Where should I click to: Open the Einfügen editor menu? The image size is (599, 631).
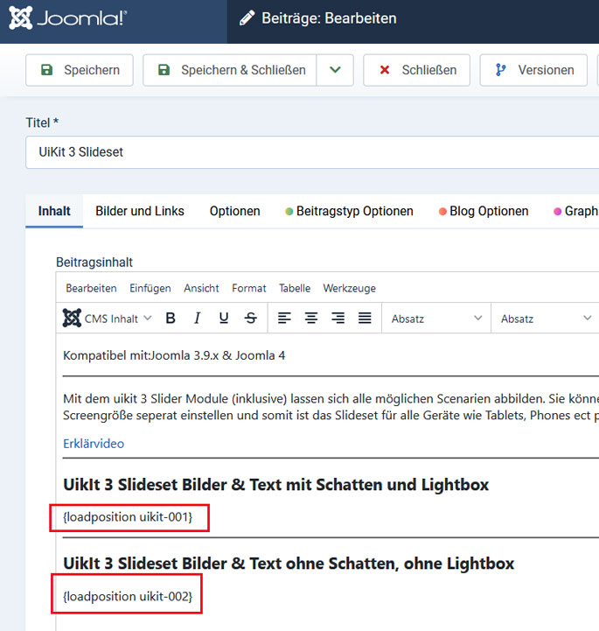coord(150,288)
